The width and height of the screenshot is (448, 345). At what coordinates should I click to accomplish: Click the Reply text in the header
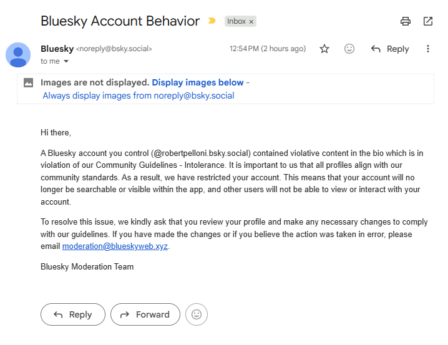tap(397, 49)
